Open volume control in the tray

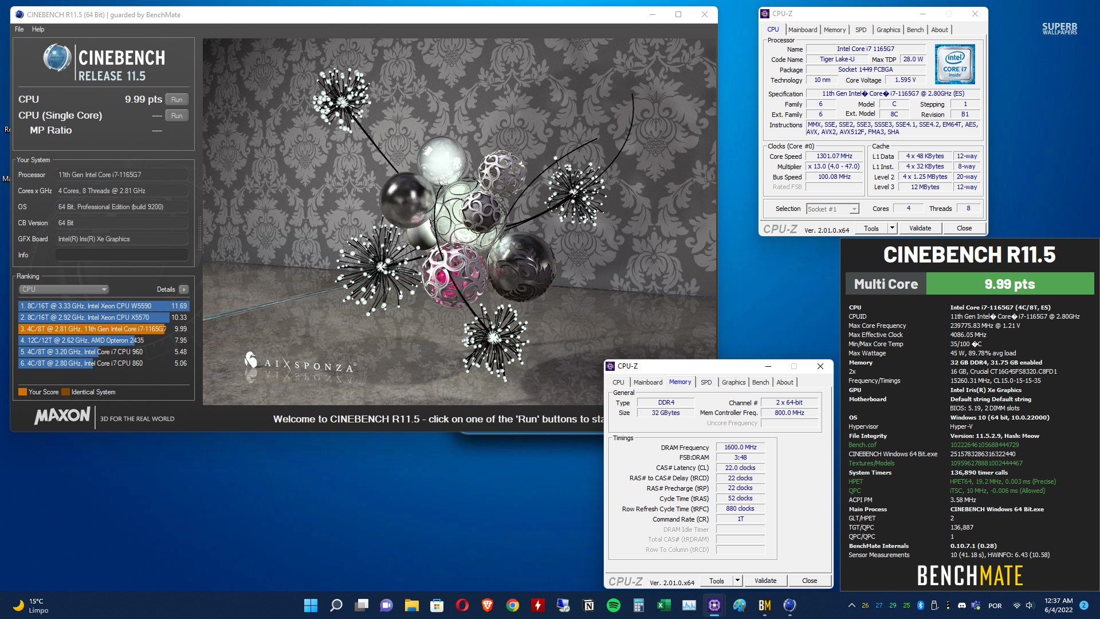click(1030, 605)
